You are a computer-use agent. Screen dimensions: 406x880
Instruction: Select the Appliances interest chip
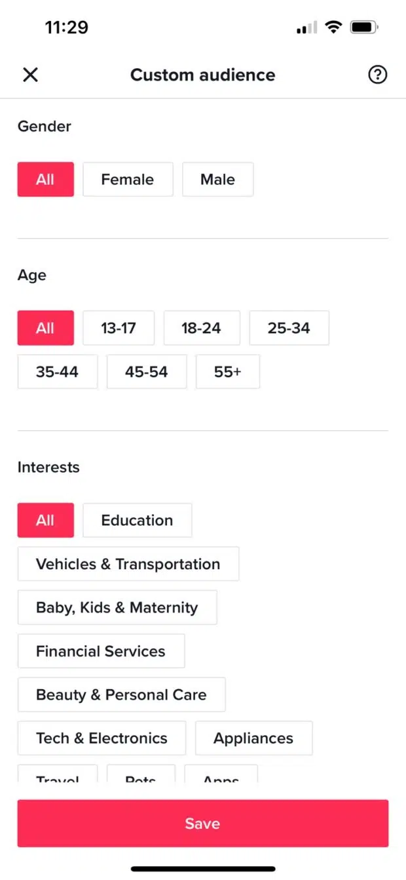click(x=253, y=738)
